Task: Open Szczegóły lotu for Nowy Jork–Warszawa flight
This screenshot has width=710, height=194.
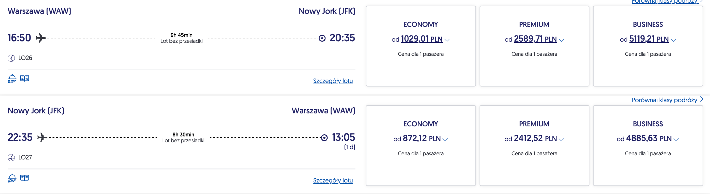Action: pyautogui.click(x=333, y=180)
